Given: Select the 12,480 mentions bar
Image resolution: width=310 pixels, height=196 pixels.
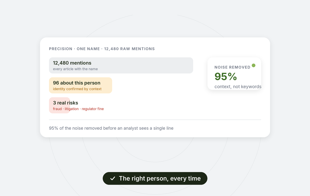Looking at the screenshot, I should point(121,65).
